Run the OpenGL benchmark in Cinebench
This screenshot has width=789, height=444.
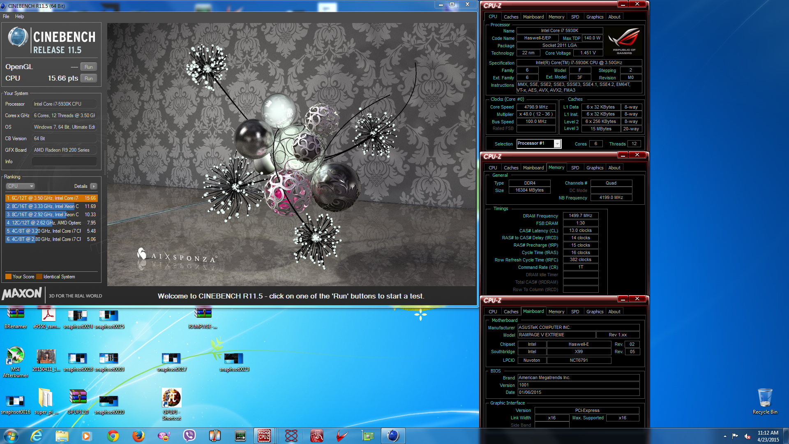(89, 67)
